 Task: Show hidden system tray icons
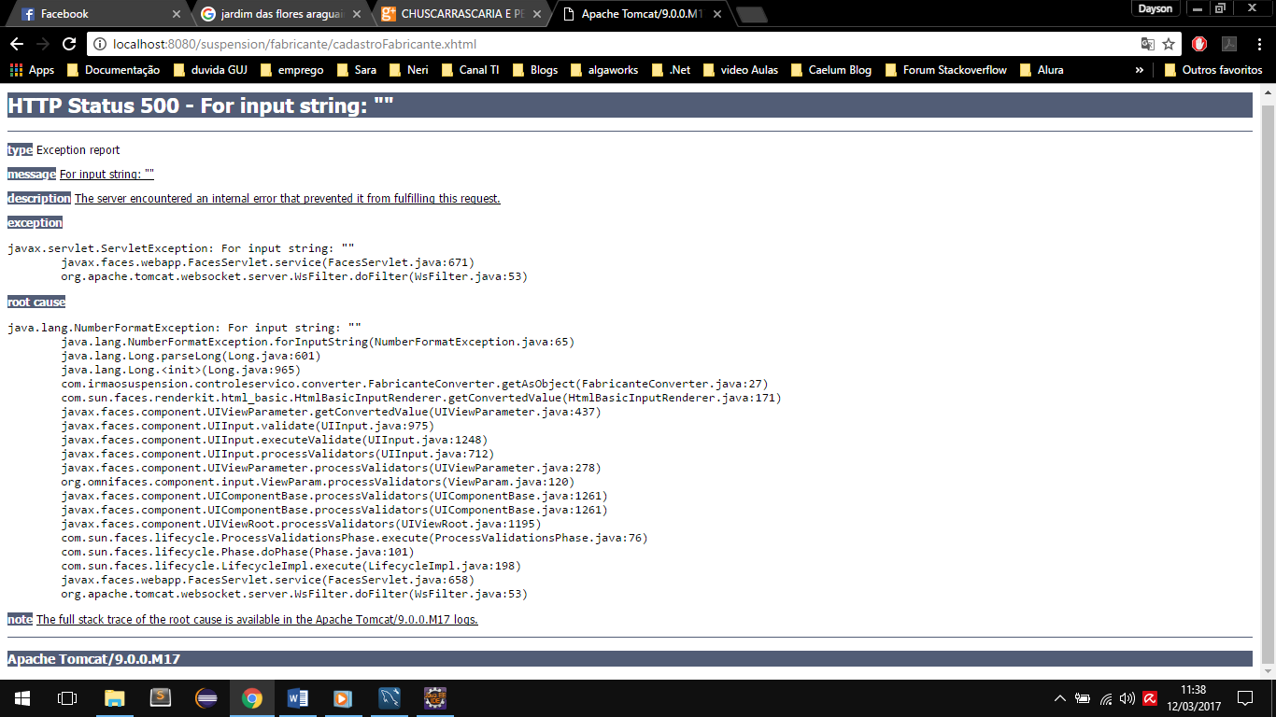1059,698
